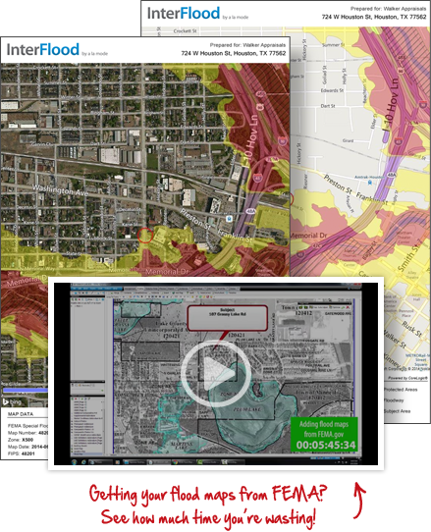Click 'See how much time you're wasting!' text
This screenshot has width=431, height=532.
coord(208,517)
